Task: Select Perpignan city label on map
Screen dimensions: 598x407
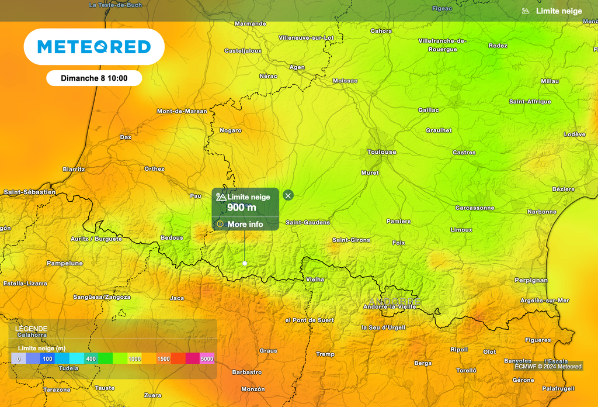Action: (531, 280)
